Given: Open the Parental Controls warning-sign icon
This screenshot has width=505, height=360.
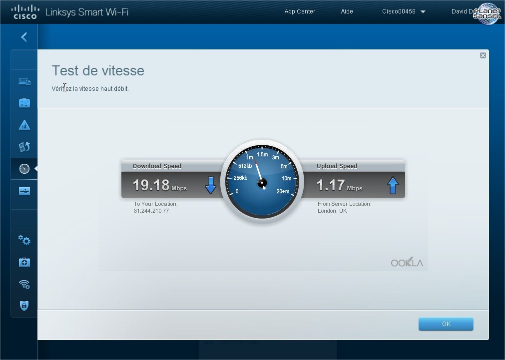Looking at the screenshot, I should pyautogui.click(x=24, y=125).
